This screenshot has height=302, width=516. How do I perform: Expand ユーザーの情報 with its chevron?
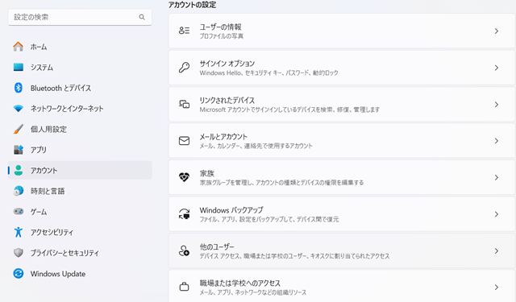(x=497, y=31)
